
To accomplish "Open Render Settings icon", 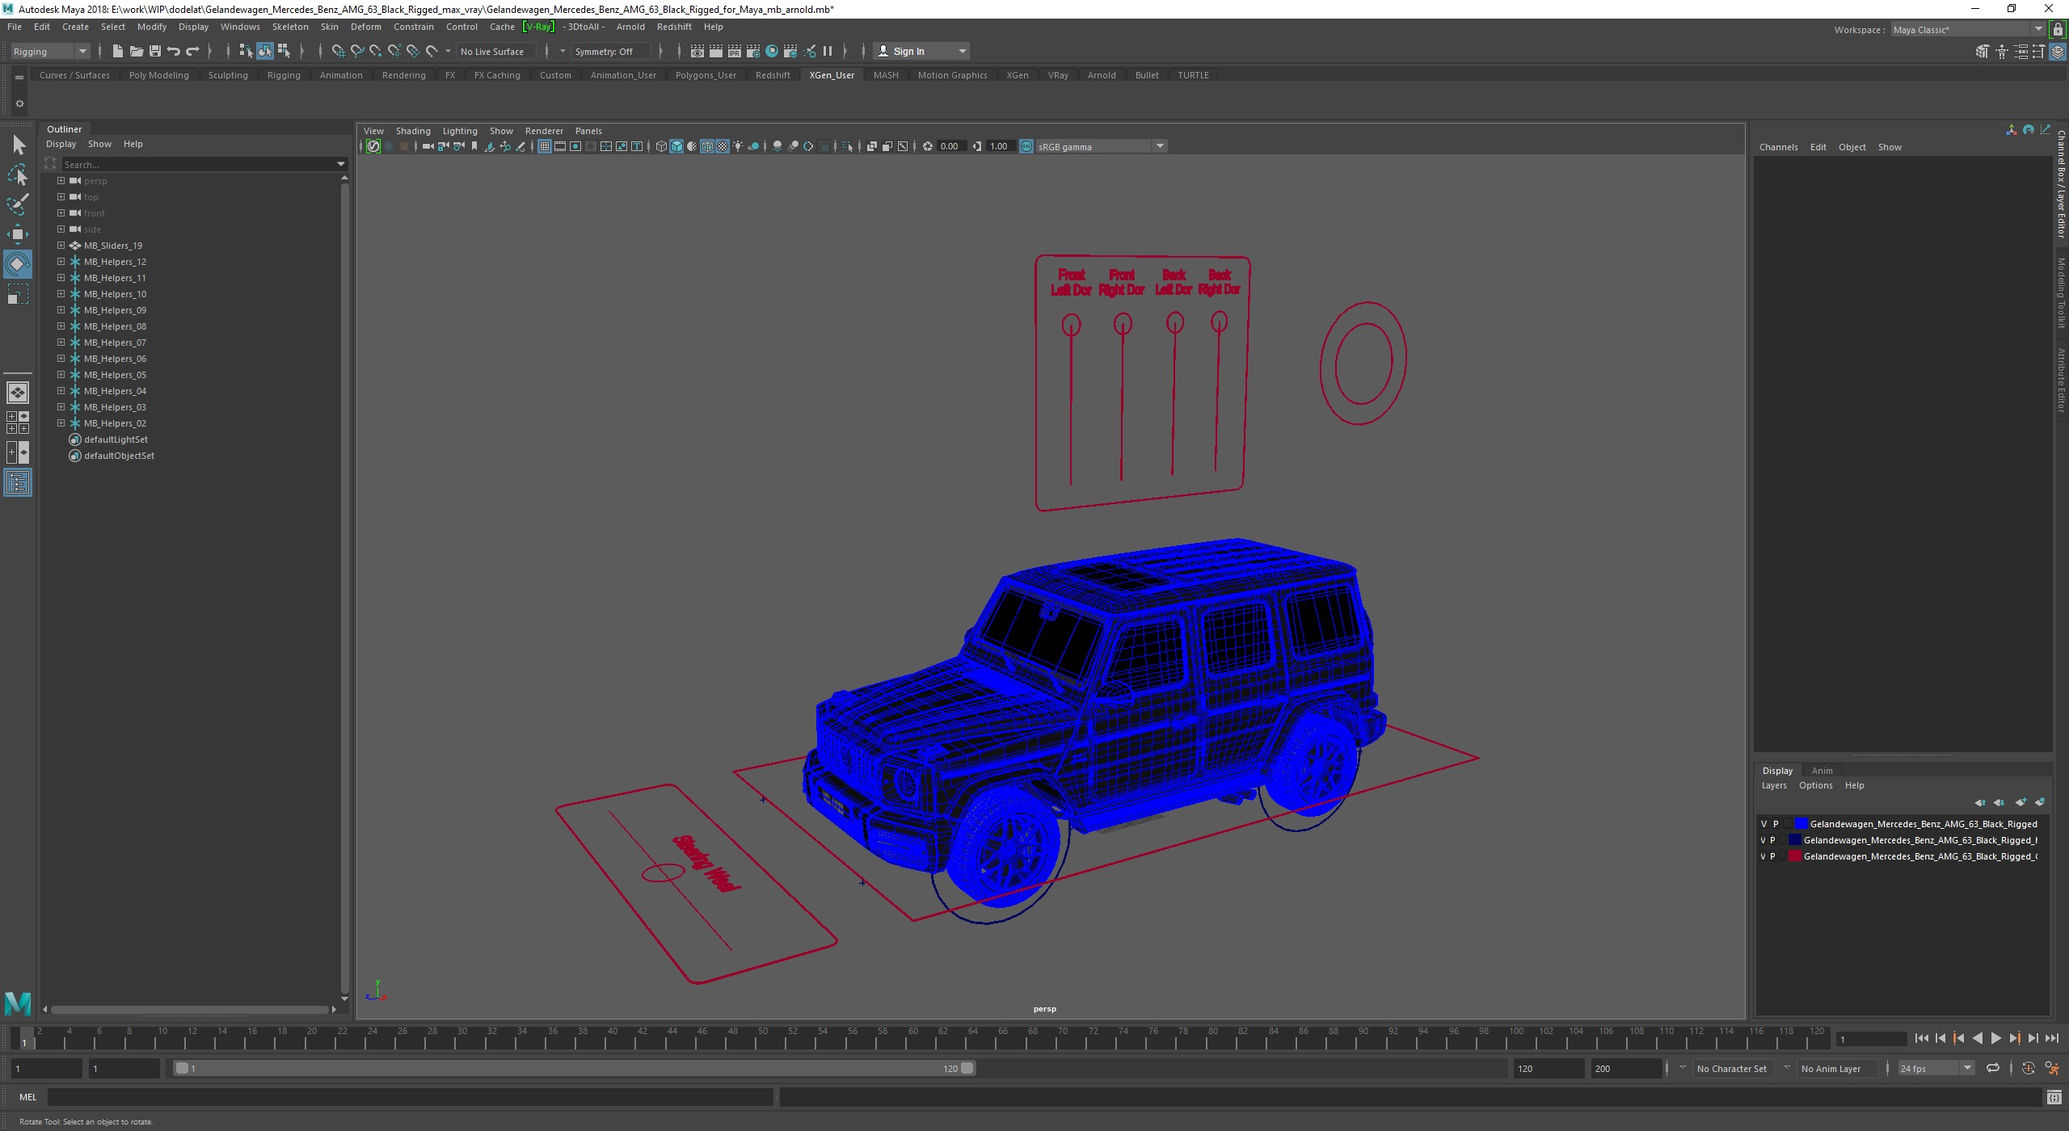I will [752, 51].
